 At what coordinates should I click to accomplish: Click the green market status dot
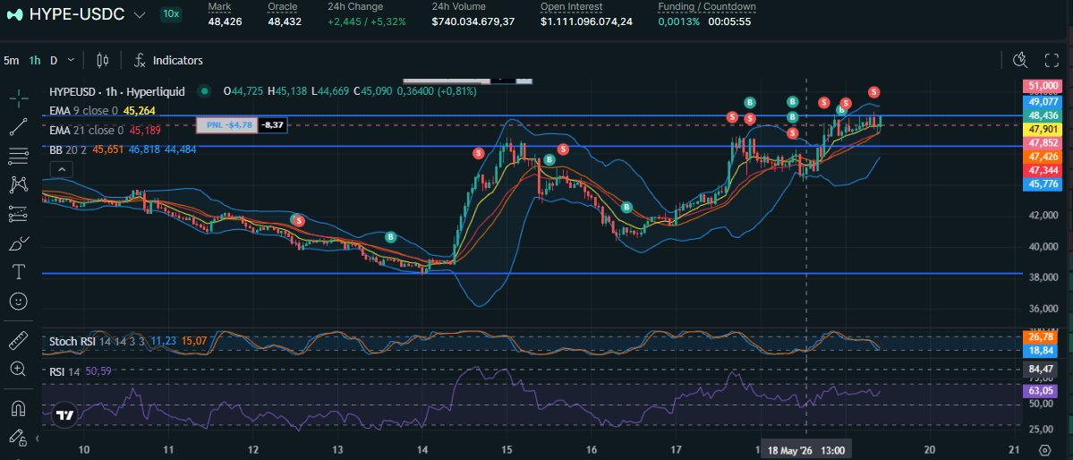[203, 91]
